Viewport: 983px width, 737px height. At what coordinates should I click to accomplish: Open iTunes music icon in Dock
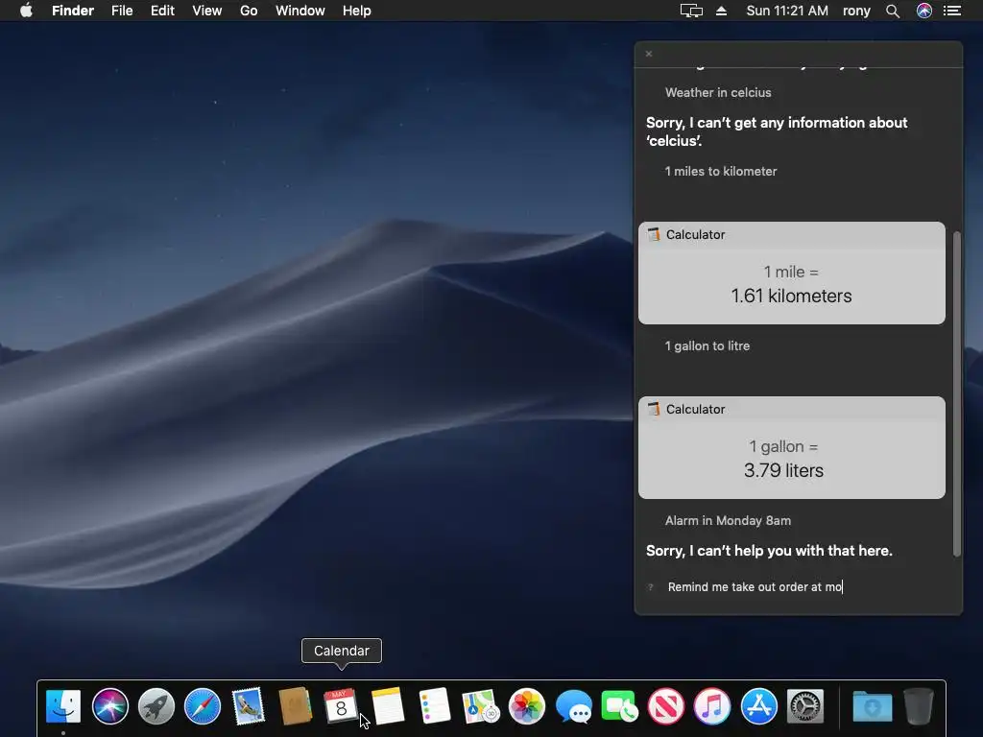pyautogui.click(x=712, y=706)
